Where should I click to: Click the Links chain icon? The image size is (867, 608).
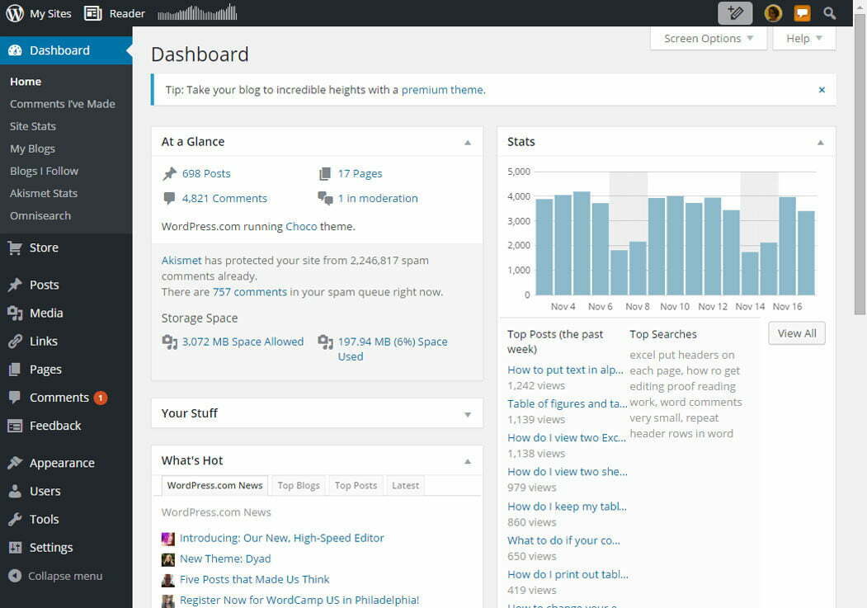coord(15,341)
